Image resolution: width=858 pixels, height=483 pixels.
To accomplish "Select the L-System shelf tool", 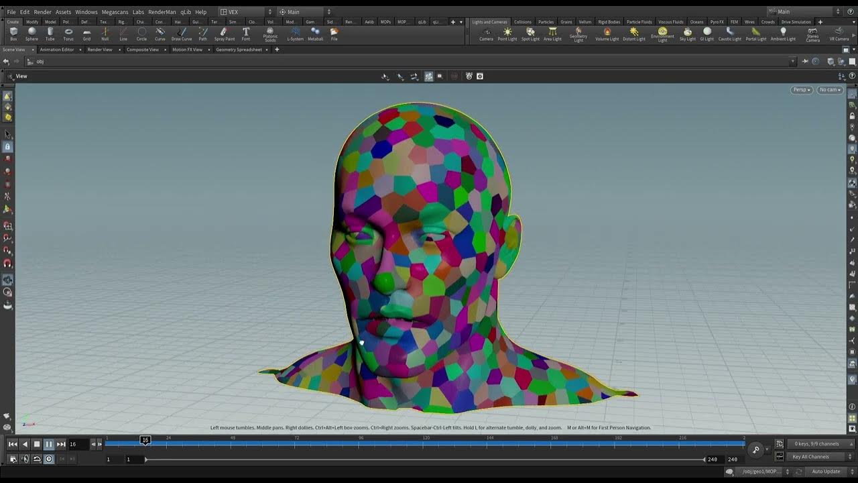I will tap(296, 34).
